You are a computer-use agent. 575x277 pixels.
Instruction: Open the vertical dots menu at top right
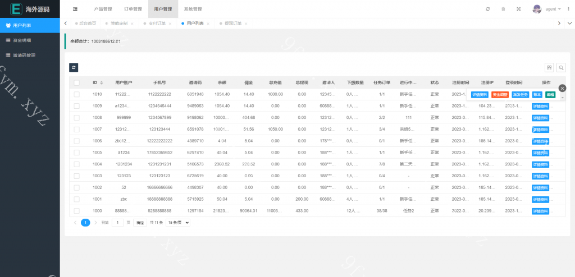[568, 9]
